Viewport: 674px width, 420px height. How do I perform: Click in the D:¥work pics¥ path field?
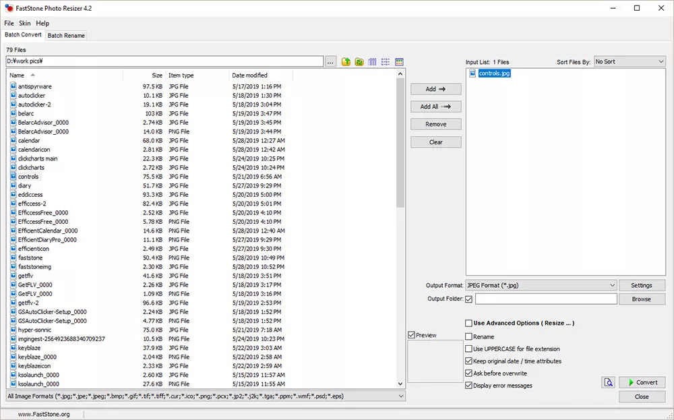[164, 61]
